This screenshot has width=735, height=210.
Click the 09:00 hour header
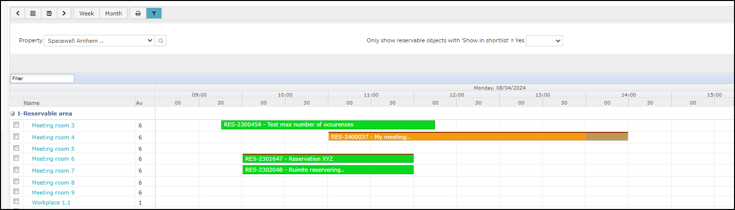point(199,95)
